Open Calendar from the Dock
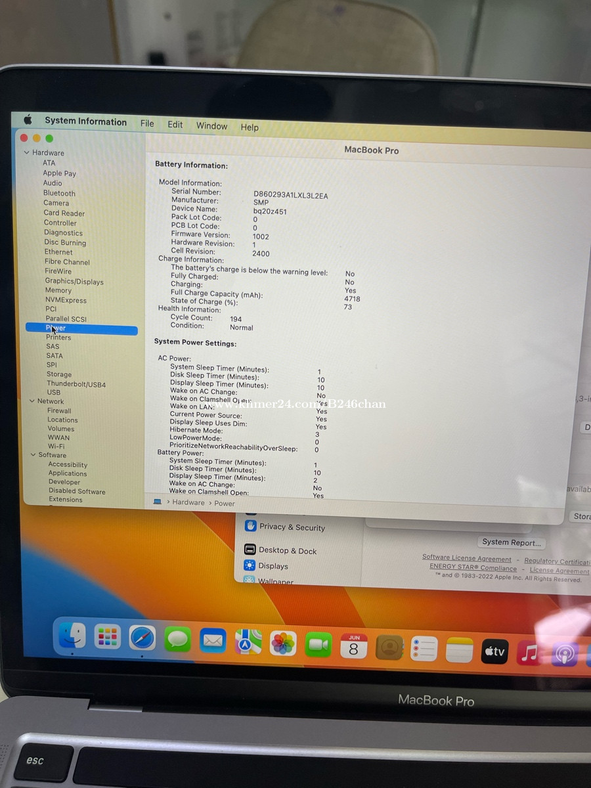This screenshot has height=788, width=591. coord(354,646)
